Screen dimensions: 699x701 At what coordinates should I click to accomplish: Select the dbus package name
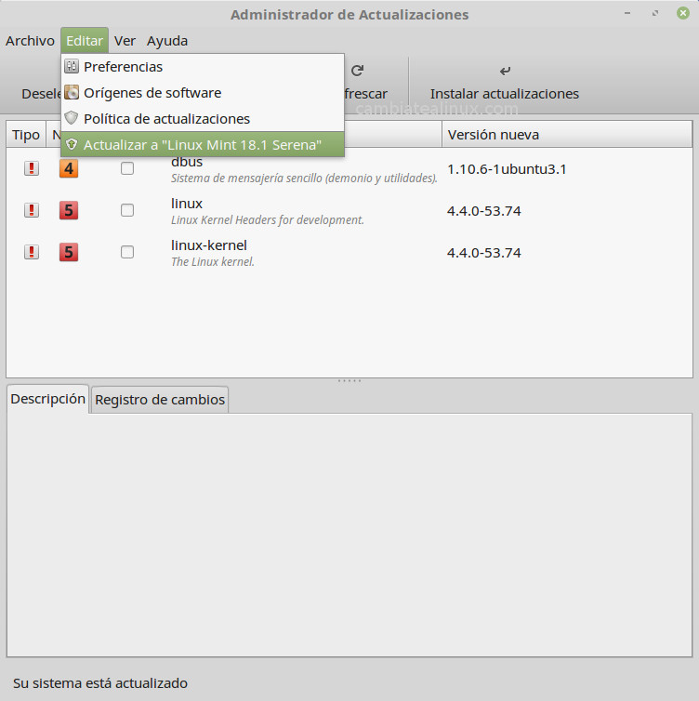coord(187,162)
